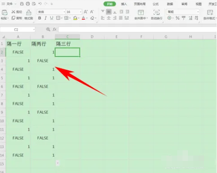Apply Italic formatting
Screen dimensions: 217x173
click(x=46, y=18)
